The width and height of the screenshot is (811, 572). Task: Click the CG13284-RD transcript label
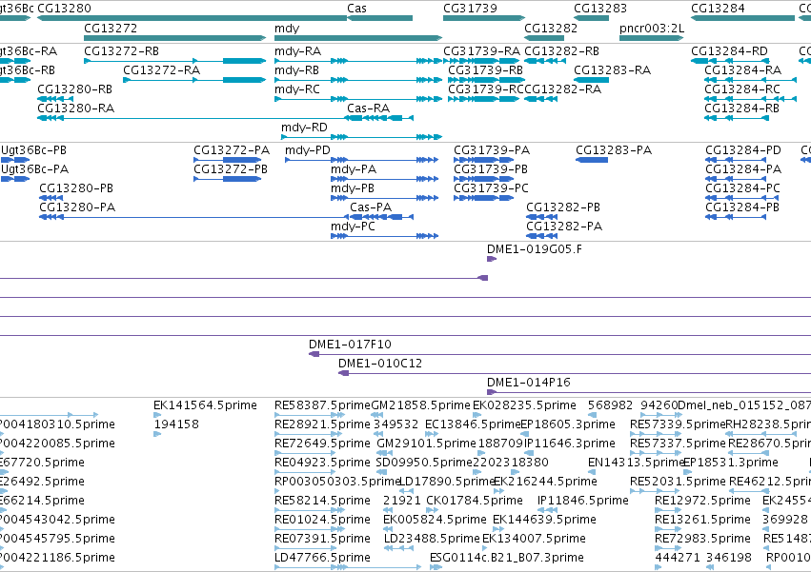pos(730,51)
